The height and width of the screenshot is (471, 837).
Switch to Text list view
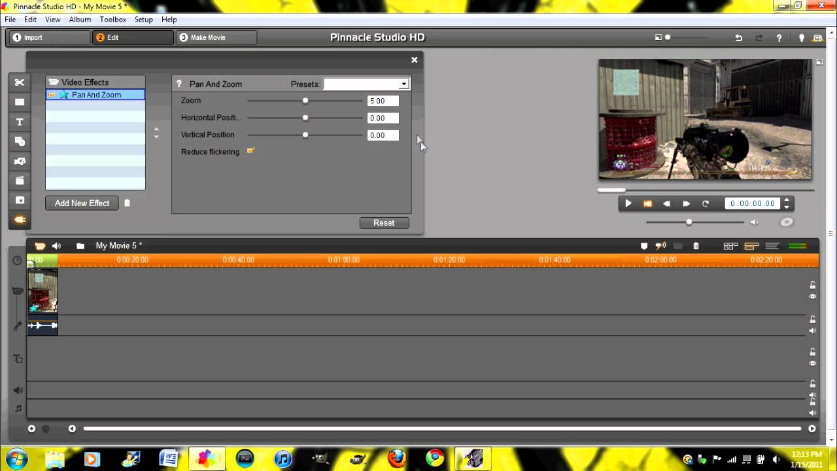click(772, 246)
